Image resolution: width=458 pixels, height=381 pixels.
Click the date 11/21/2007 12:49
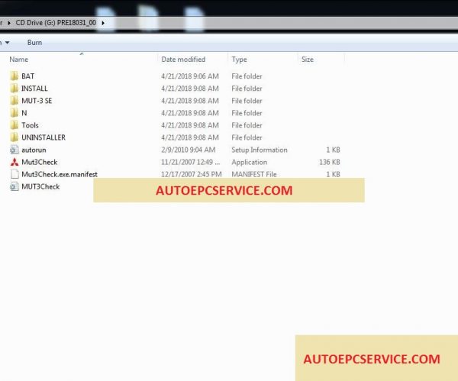pos(190,162)
